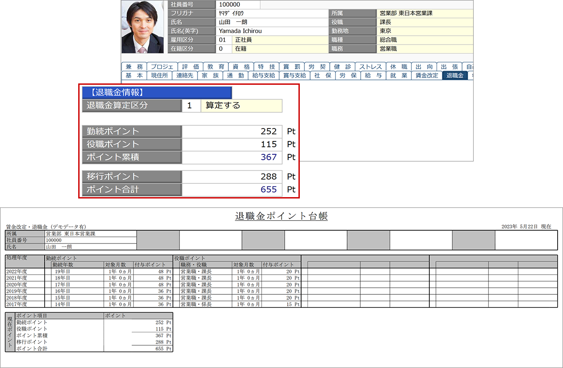The image size is (563, 368).
Task: Click the 氏名(英字) field Yamada Ichirou
Action: pyautogui.click(x=272, y=31)
